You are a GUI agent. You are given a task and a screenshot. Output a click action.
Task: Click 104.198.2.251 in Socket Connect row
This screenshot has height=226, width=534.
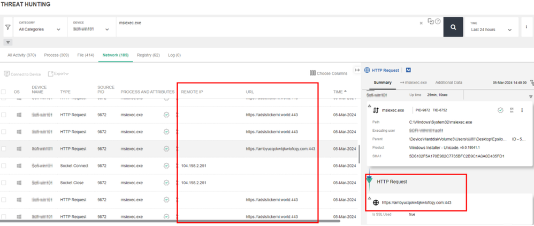tap(194, 165)
